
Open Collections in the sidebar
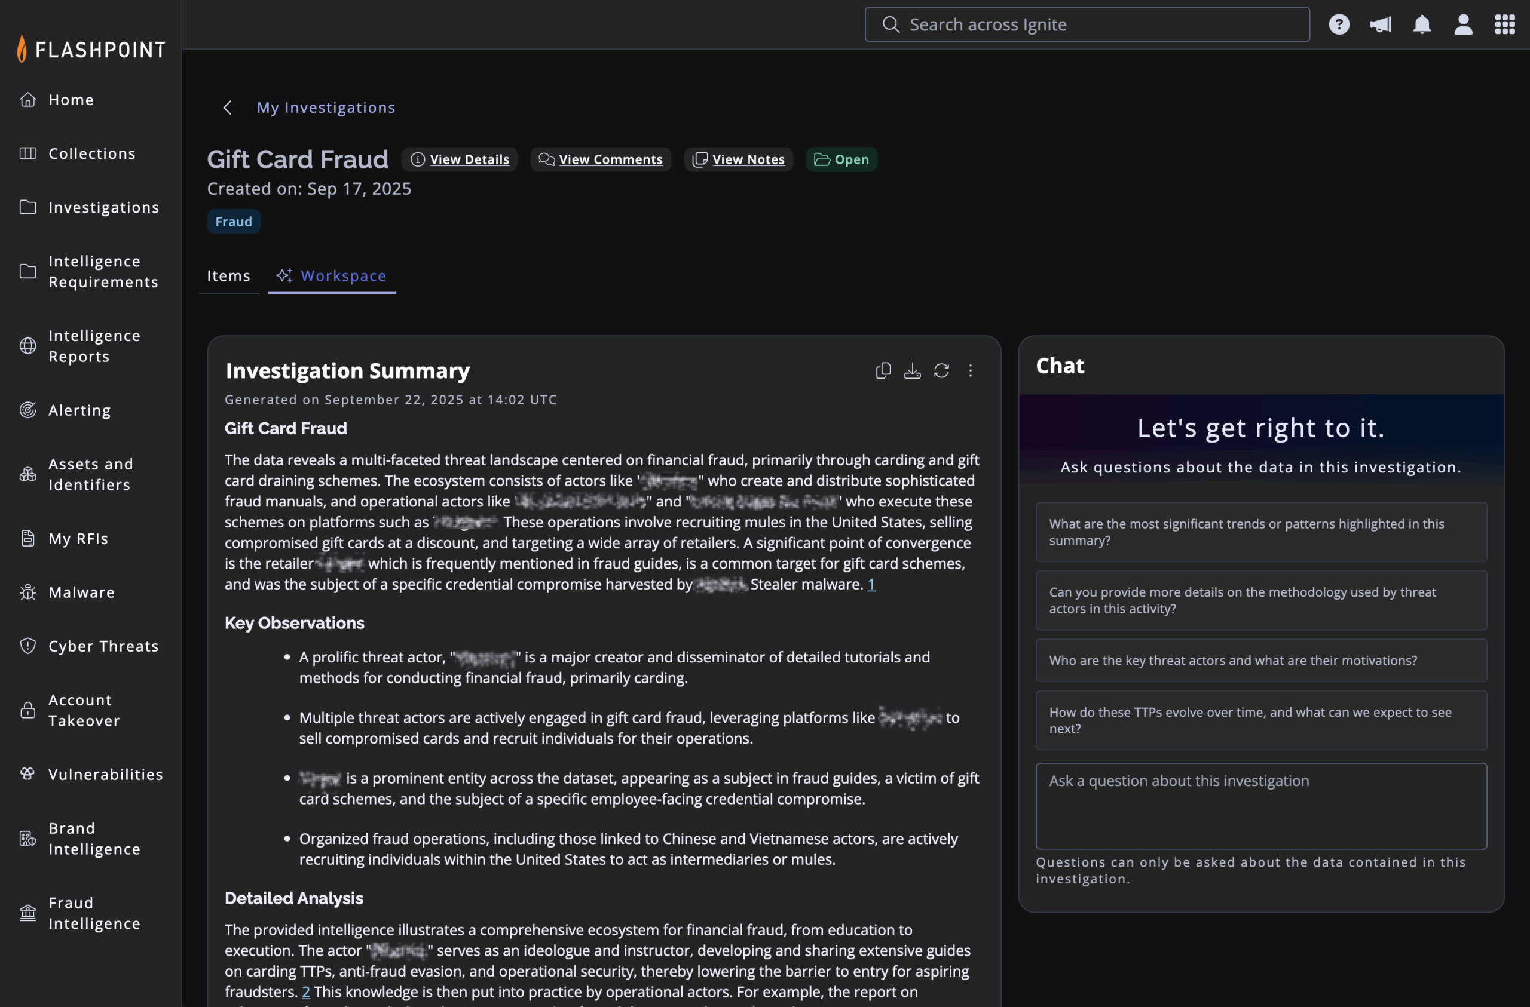(x=92, y=153)
